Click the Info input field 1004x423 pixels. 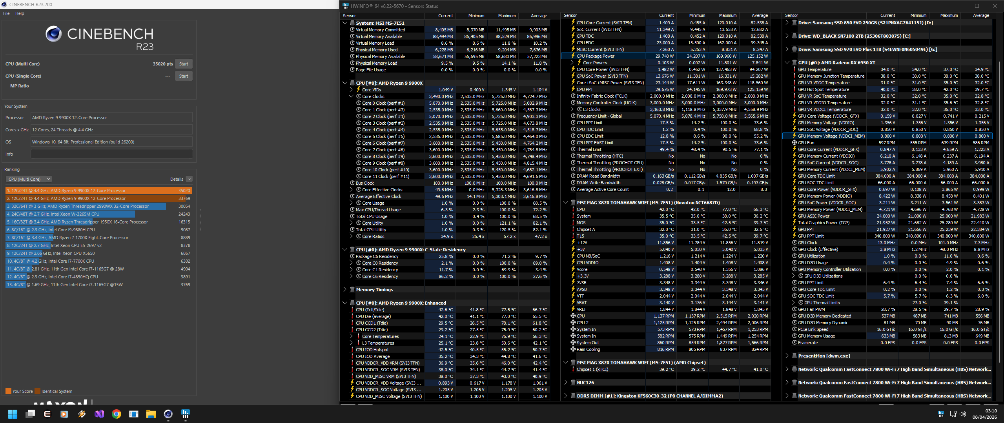pyautogui.click(x=112, y=154)
